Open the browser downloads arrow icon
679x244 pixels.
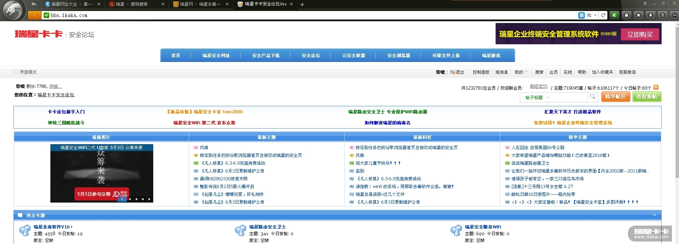pos(651,15)
